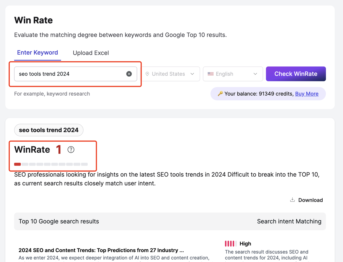Image resolution: width=343 pixels, height=262 pixels.
Task: Click the Win Rate page title
Action: pos(33,20)
